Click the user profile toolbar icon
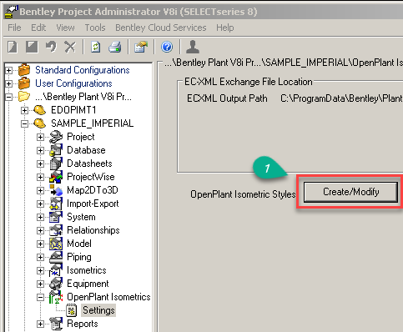 [193, 47]
